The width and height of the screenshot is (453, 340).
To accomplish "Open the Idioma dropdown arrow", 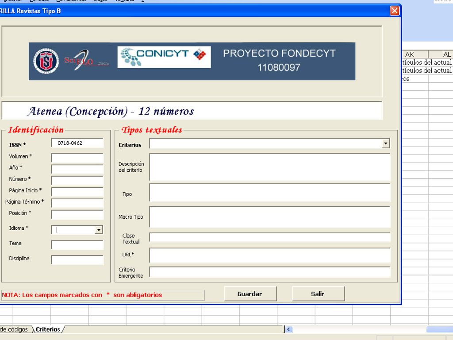I will click(99, 230).
